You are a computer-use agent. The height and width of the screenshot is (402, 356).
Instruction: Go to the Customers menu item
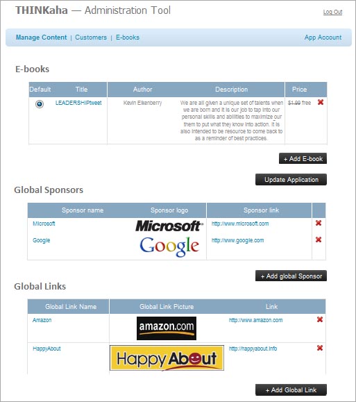coord(91,37)
